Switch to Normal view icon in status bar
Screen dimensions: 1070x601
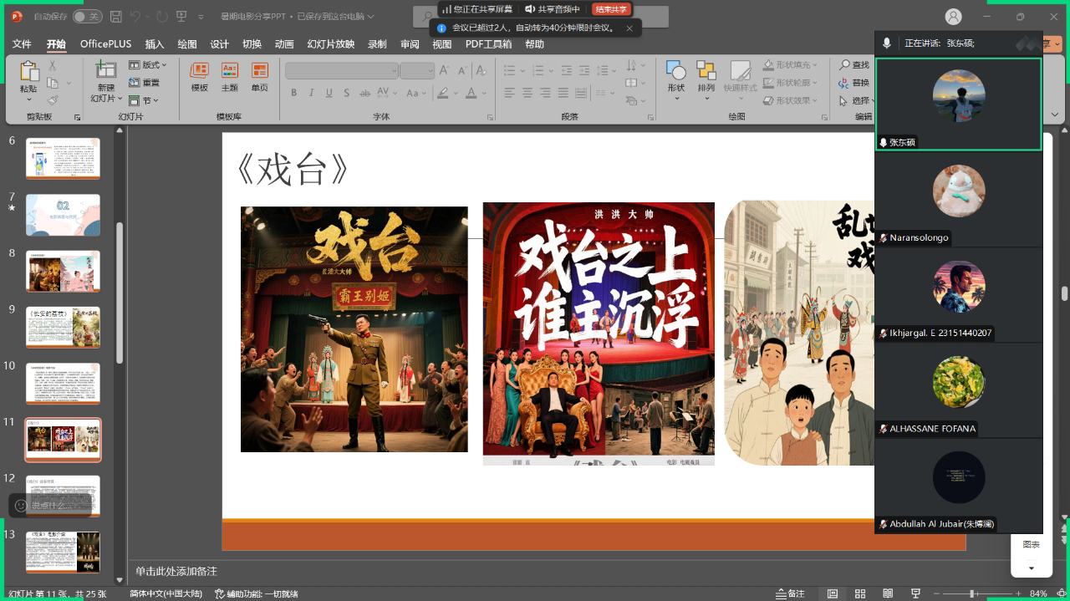(x=833, y=593)
